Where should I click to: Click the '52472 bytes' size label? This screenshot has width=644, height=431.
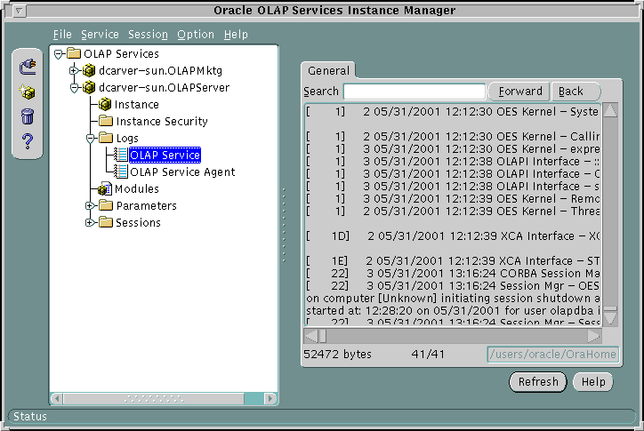338,355
